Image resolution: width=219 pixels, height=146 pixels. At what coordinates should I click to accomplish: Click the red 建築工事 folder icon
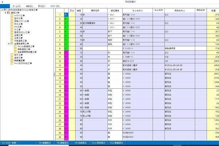pyautogui.click(x=9, y=13)
